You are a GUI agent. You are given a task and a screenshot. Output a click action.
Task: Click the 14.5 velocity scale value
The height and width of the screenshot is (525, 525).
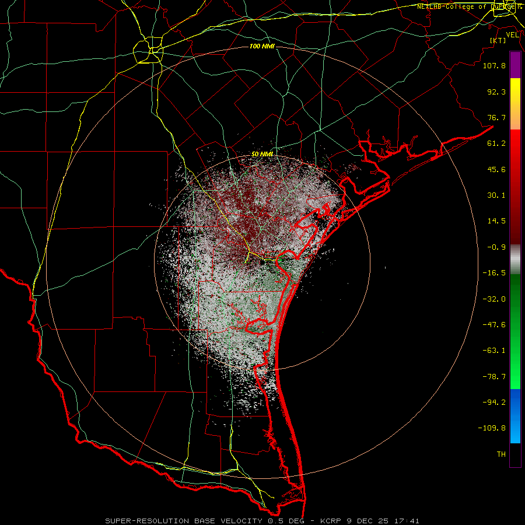496,221
